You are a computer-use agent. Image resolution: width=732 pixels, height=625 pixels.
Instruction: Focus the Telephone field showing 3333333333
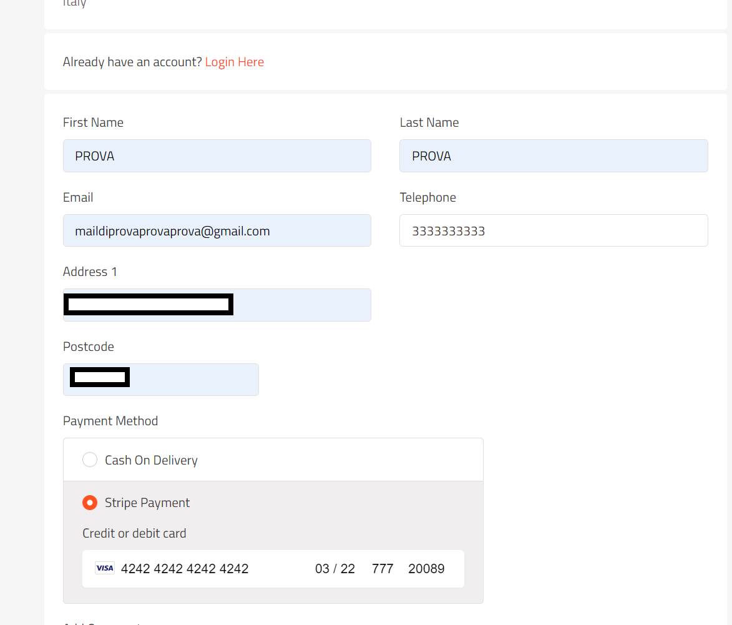click(554, 230)
